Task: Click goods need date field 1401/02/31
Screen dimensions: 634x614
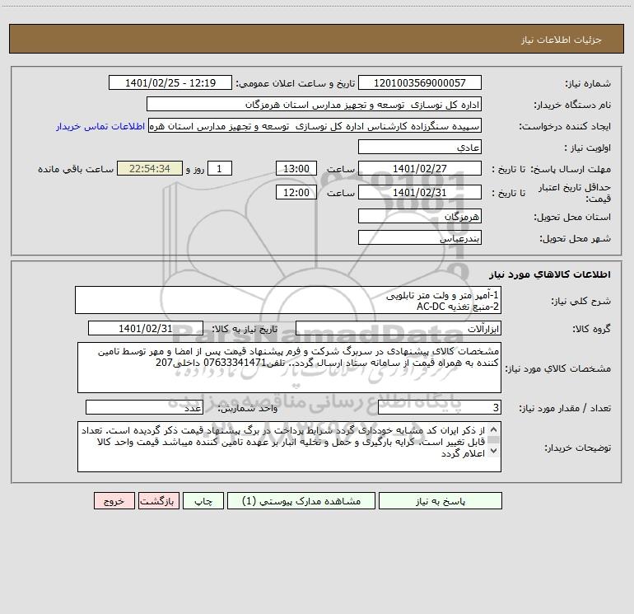Action: [146, 329]
